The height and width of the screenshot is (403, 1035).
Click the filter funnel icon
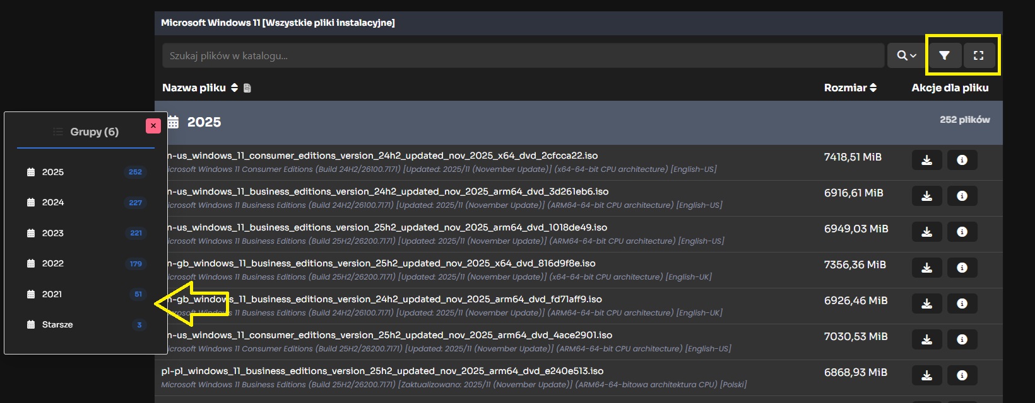944,55
